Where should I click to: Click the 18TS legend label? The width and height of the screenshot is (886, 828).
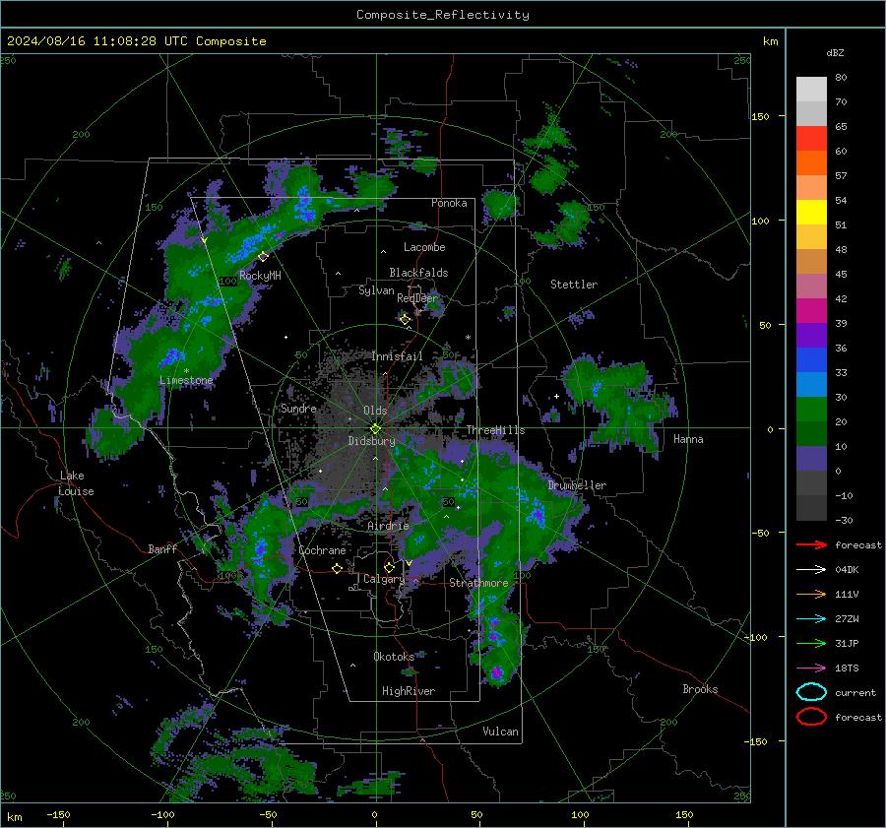(x=847, y=669)
